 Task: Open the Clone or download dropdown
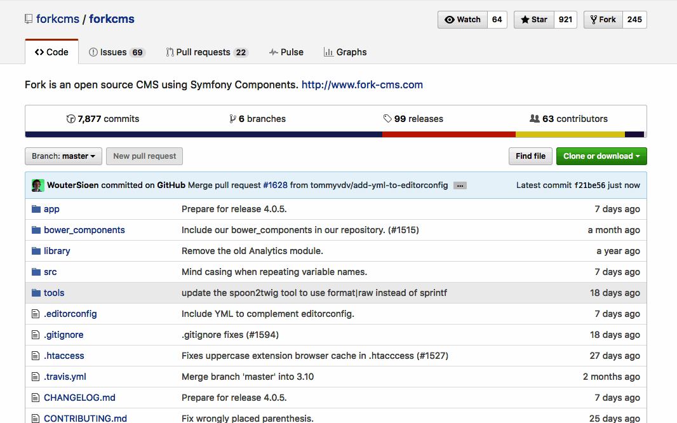click(x=601, y=156)
